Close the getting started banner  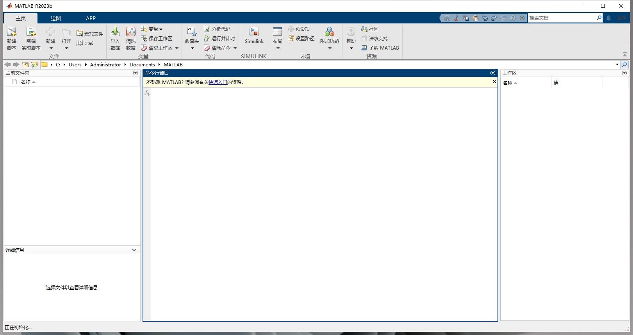pyautogui.click(x=494, y=82)
